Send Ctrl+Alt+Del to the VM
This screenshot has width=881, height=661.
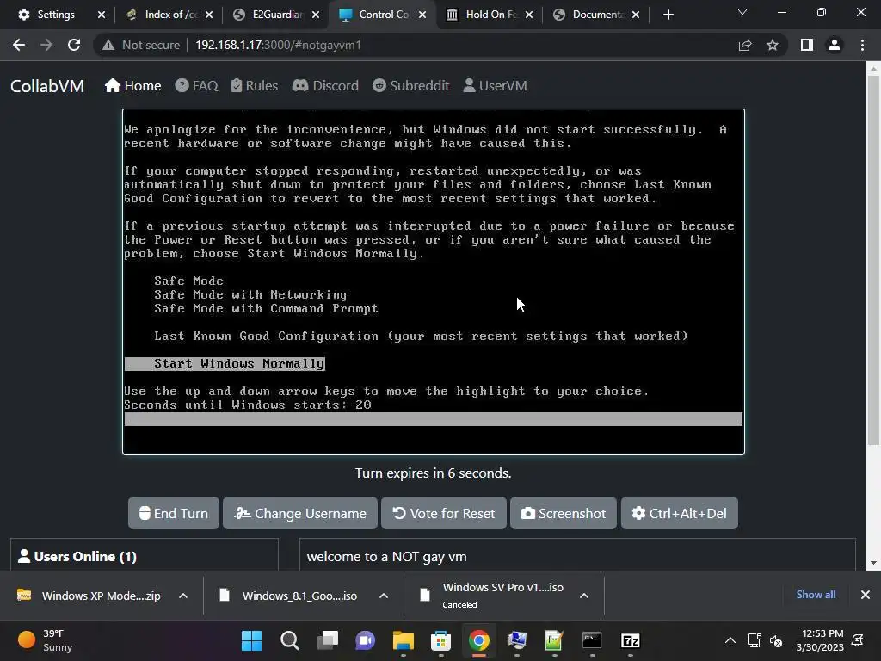pos(680,513)
